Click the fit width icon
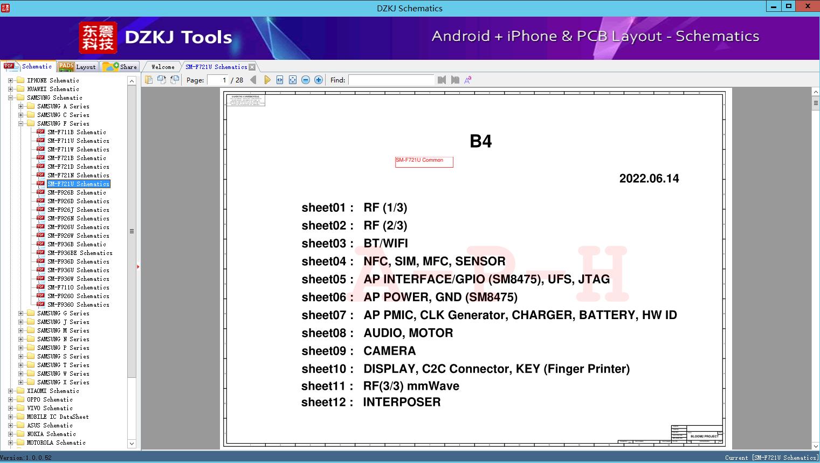 (x=280, y=80)
